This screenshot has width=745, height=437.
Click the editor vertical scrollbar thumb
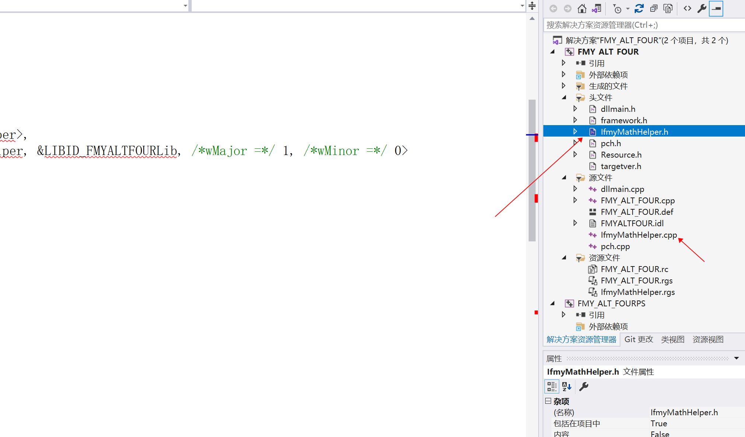pyautogui.click(x=532, y=170)
